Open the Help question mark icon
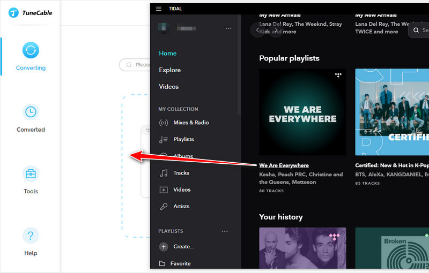The image size is (429, 273). 31,236
